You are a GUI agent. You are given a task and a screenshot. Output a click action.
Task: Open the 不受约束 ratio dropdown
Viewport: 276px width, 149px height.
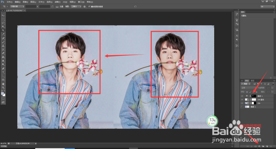17,7
